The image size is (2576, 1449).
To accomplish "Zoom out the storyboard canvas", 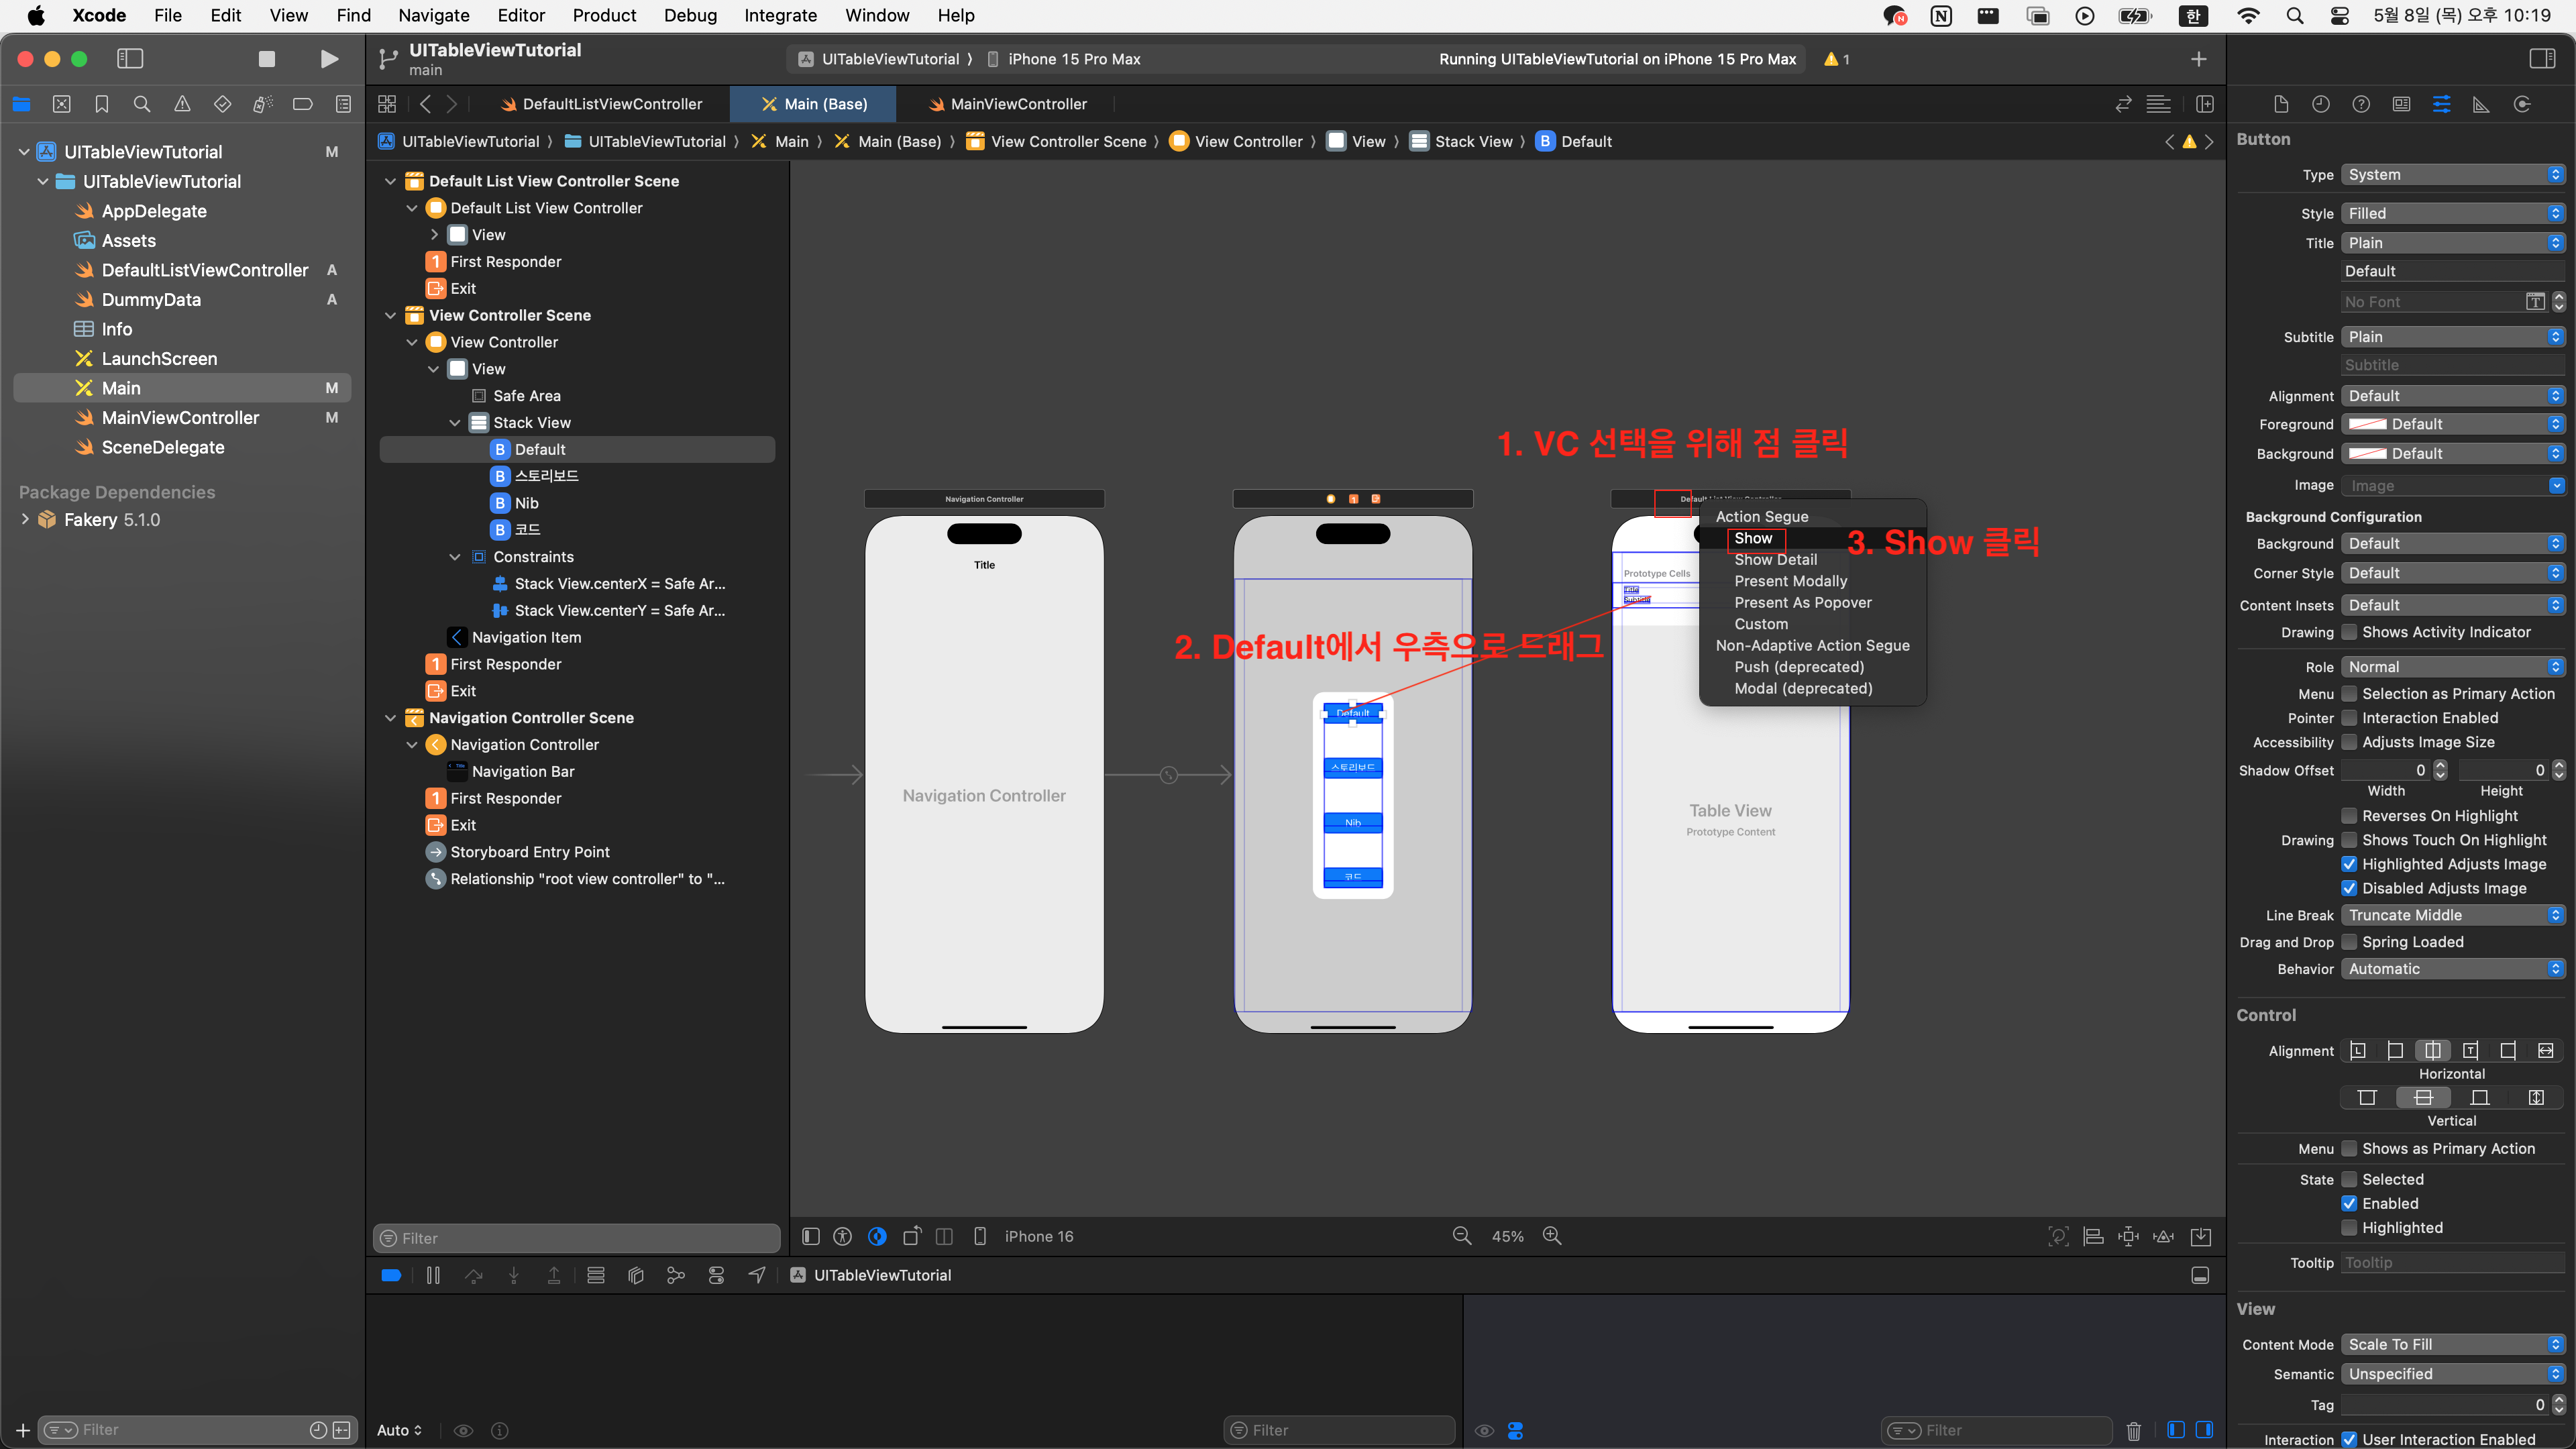I will click(x=1461, y=1236).
